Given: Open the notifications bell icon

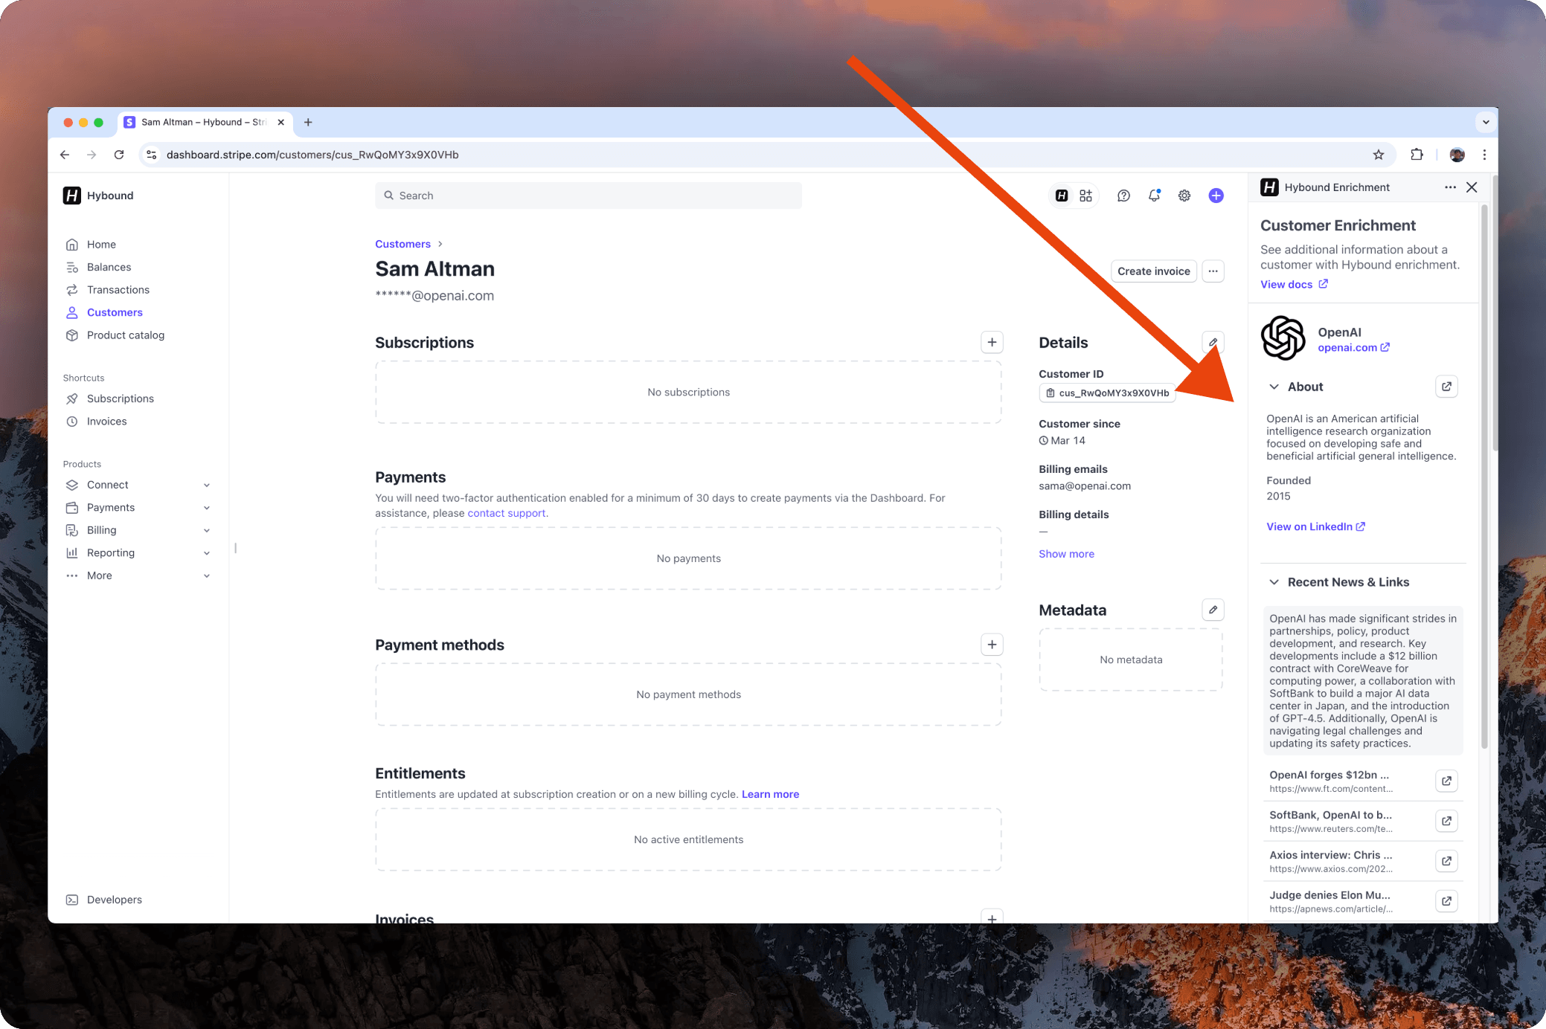Looking at the screenshot, I should click(1154, 196).
